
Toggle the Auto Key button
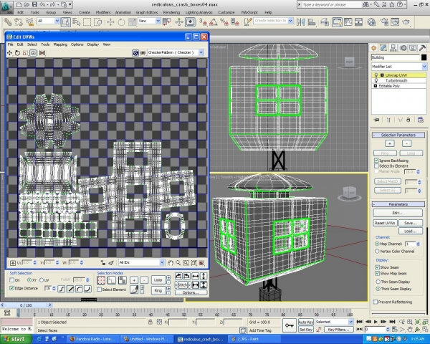306,322
